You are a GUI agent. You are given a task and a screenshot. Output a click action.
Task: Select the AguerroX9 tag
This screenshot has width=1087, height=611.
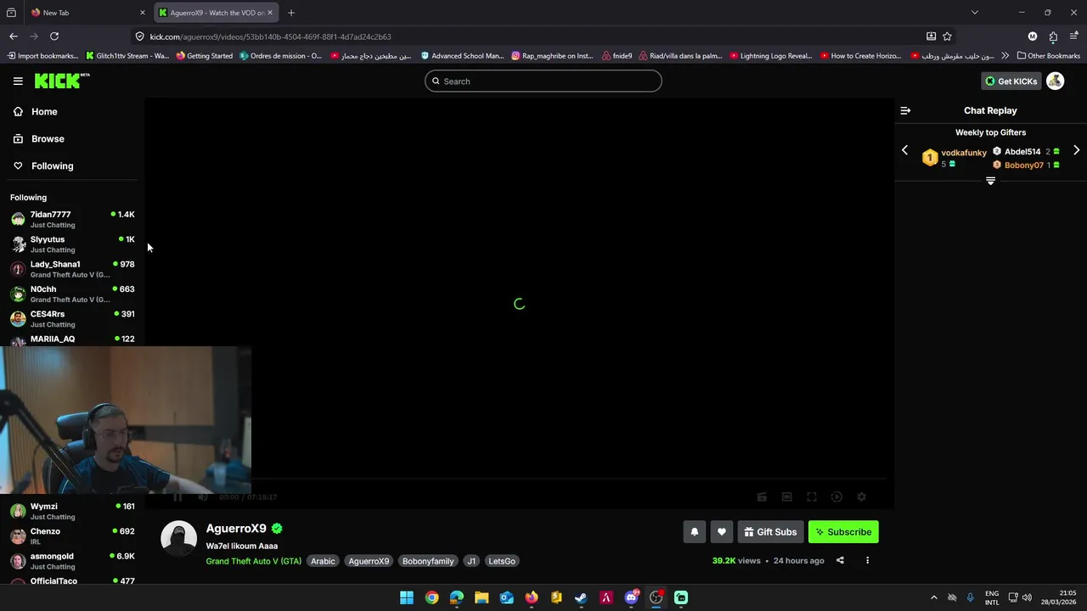(369, 561)
